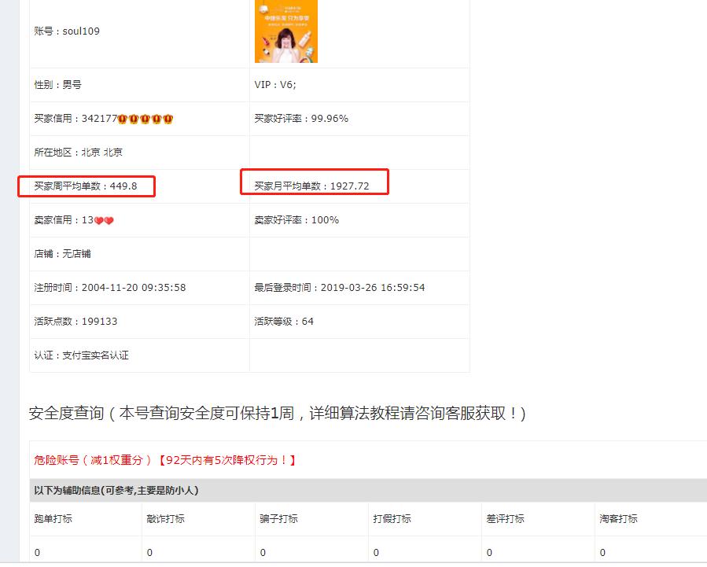This screenshot has height=567, width=707.
Task: Click the first red heart next to seller credit 13
Action: (98, 220)
